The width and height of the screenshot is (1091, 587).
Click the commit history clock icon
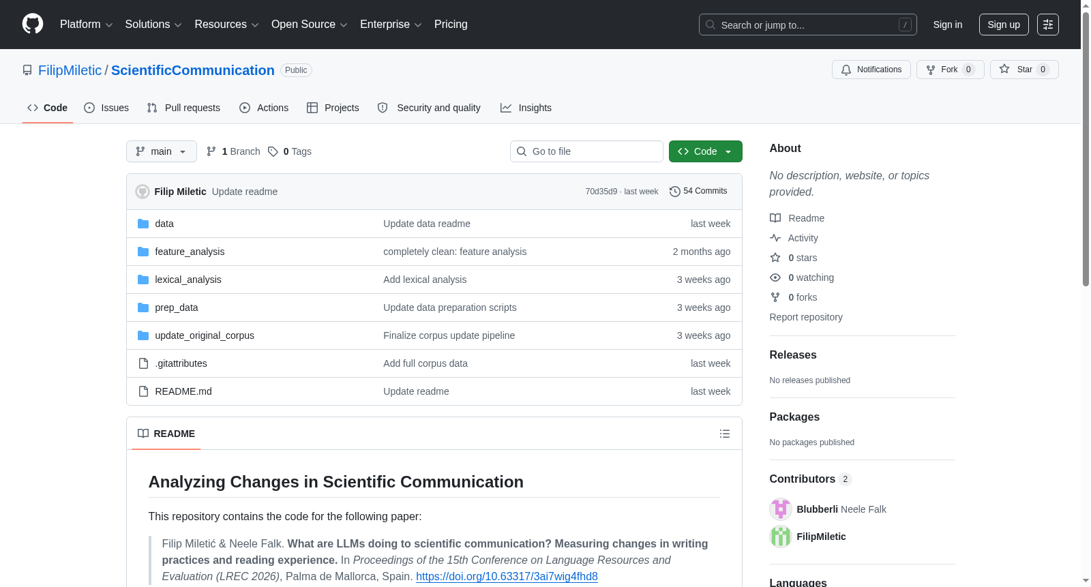pyautogui.click(x=675, y=192)
